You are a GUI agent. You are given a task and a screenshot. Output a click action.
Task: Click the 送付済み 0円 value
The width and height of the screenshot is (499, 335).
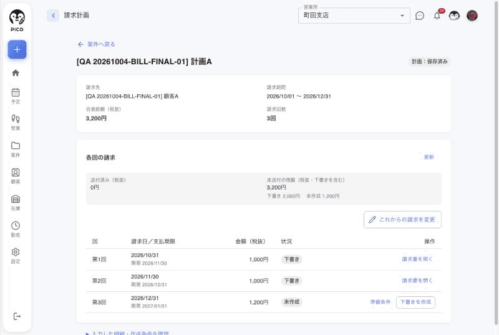95,187
